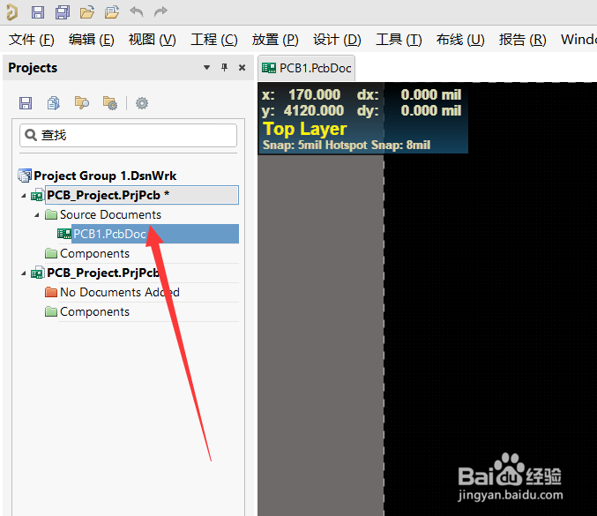The height and width of the screenshot is (516, 597).
Task: Switch to PCB1.PcbDoc document tab
Action: point(307,68)
